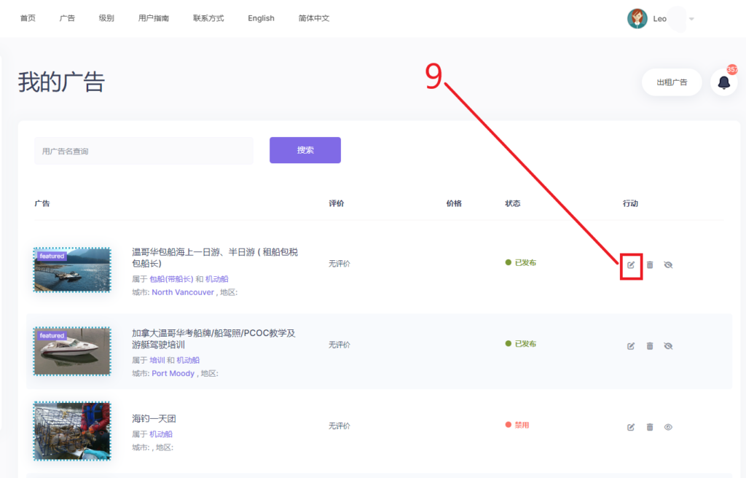Open the 级别 menu
Screen dimensions: 746x478
tap(106, 18)
